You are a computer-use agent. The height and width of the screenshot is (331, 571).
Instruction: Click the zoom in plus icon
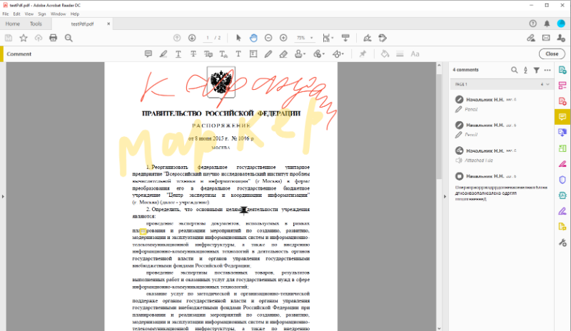pyautogui.click(x=283, y=38)
